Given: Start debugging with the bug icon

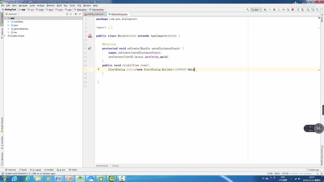Looking at the screenshot, I should (x=274, y=10).
